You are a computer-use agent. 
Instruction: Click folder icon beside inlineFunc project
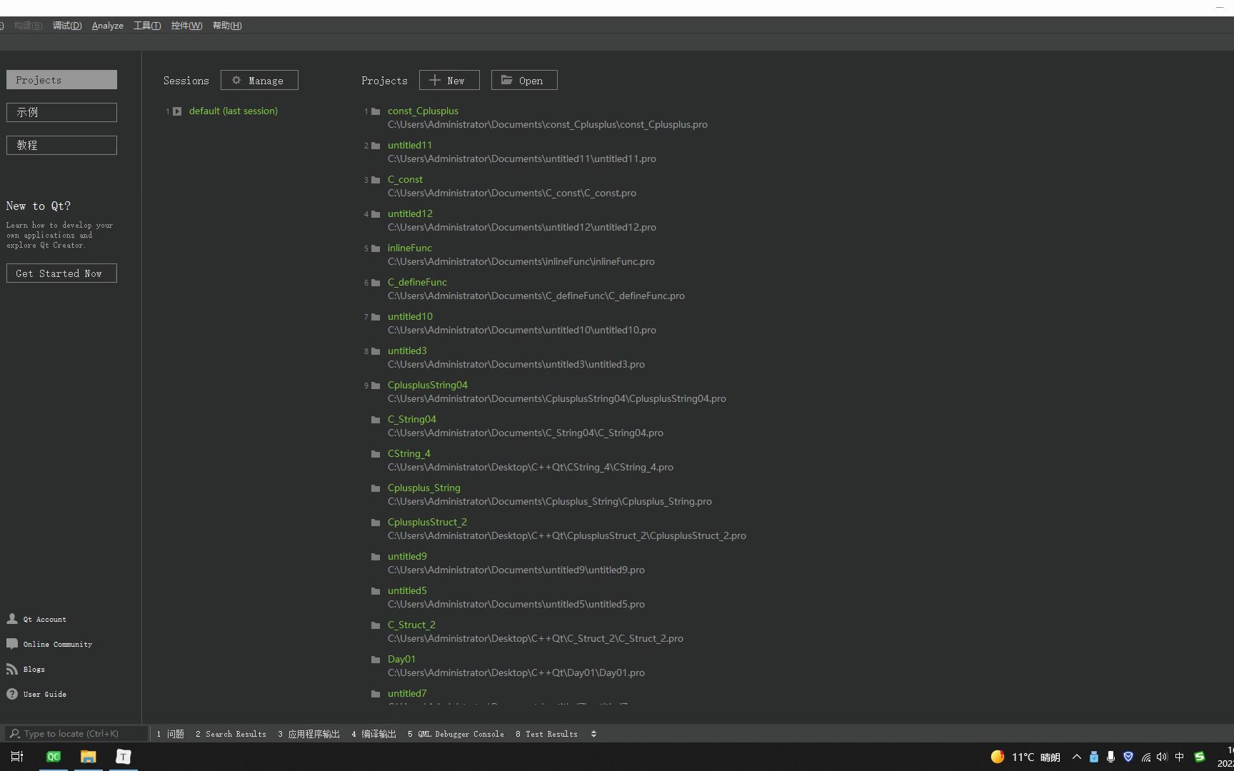[376, 248]
